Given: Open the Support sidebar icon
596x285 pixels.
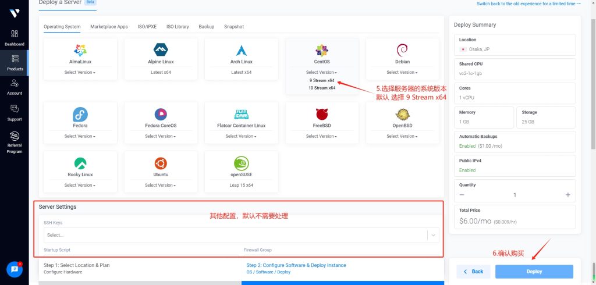Looking at the screenshot, I should point(15,109).
